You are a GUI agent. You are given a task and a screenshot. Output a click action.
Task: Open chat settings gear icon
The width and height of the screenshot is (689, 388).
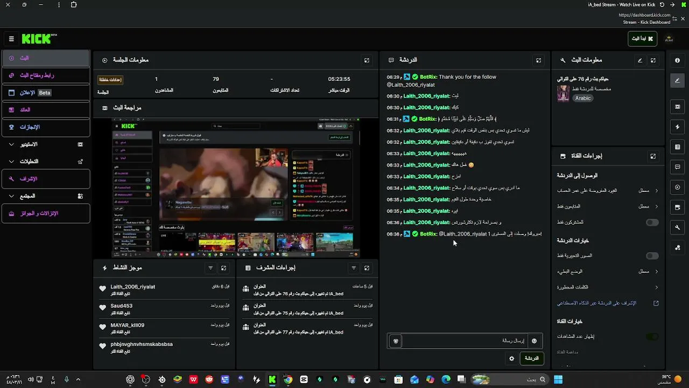[511, 358]
